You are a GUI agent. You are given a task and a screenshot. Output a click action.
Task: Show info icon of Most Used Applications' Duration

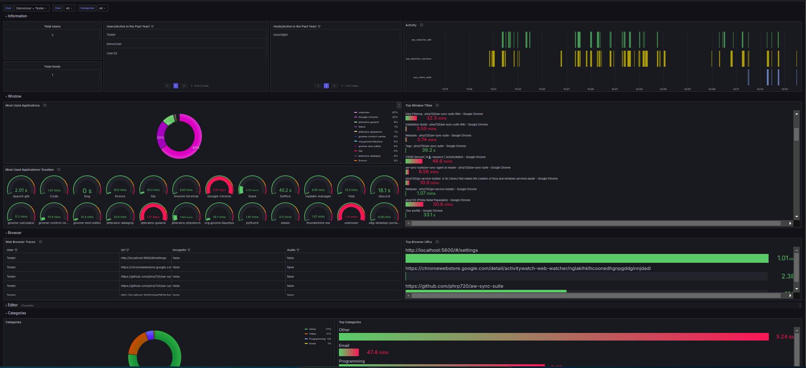click(59, 169)
